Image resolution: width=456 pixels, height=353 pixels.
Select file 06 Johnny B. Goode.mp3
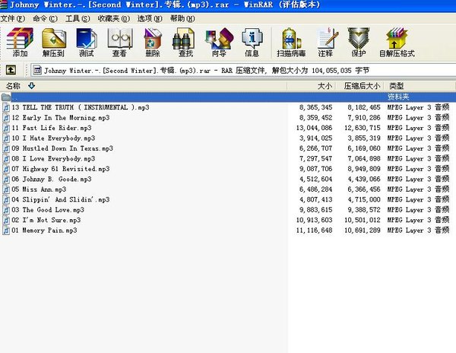tap(52, 179)
